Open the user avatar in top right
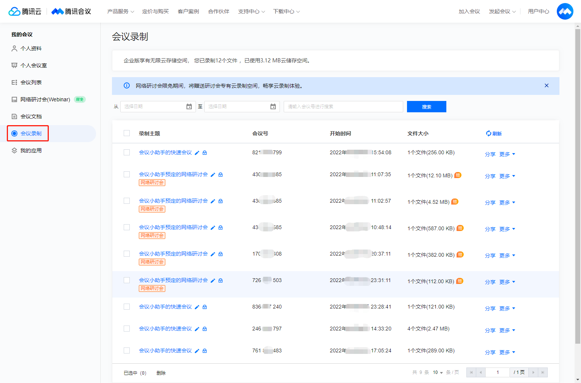 coord(565,11)
